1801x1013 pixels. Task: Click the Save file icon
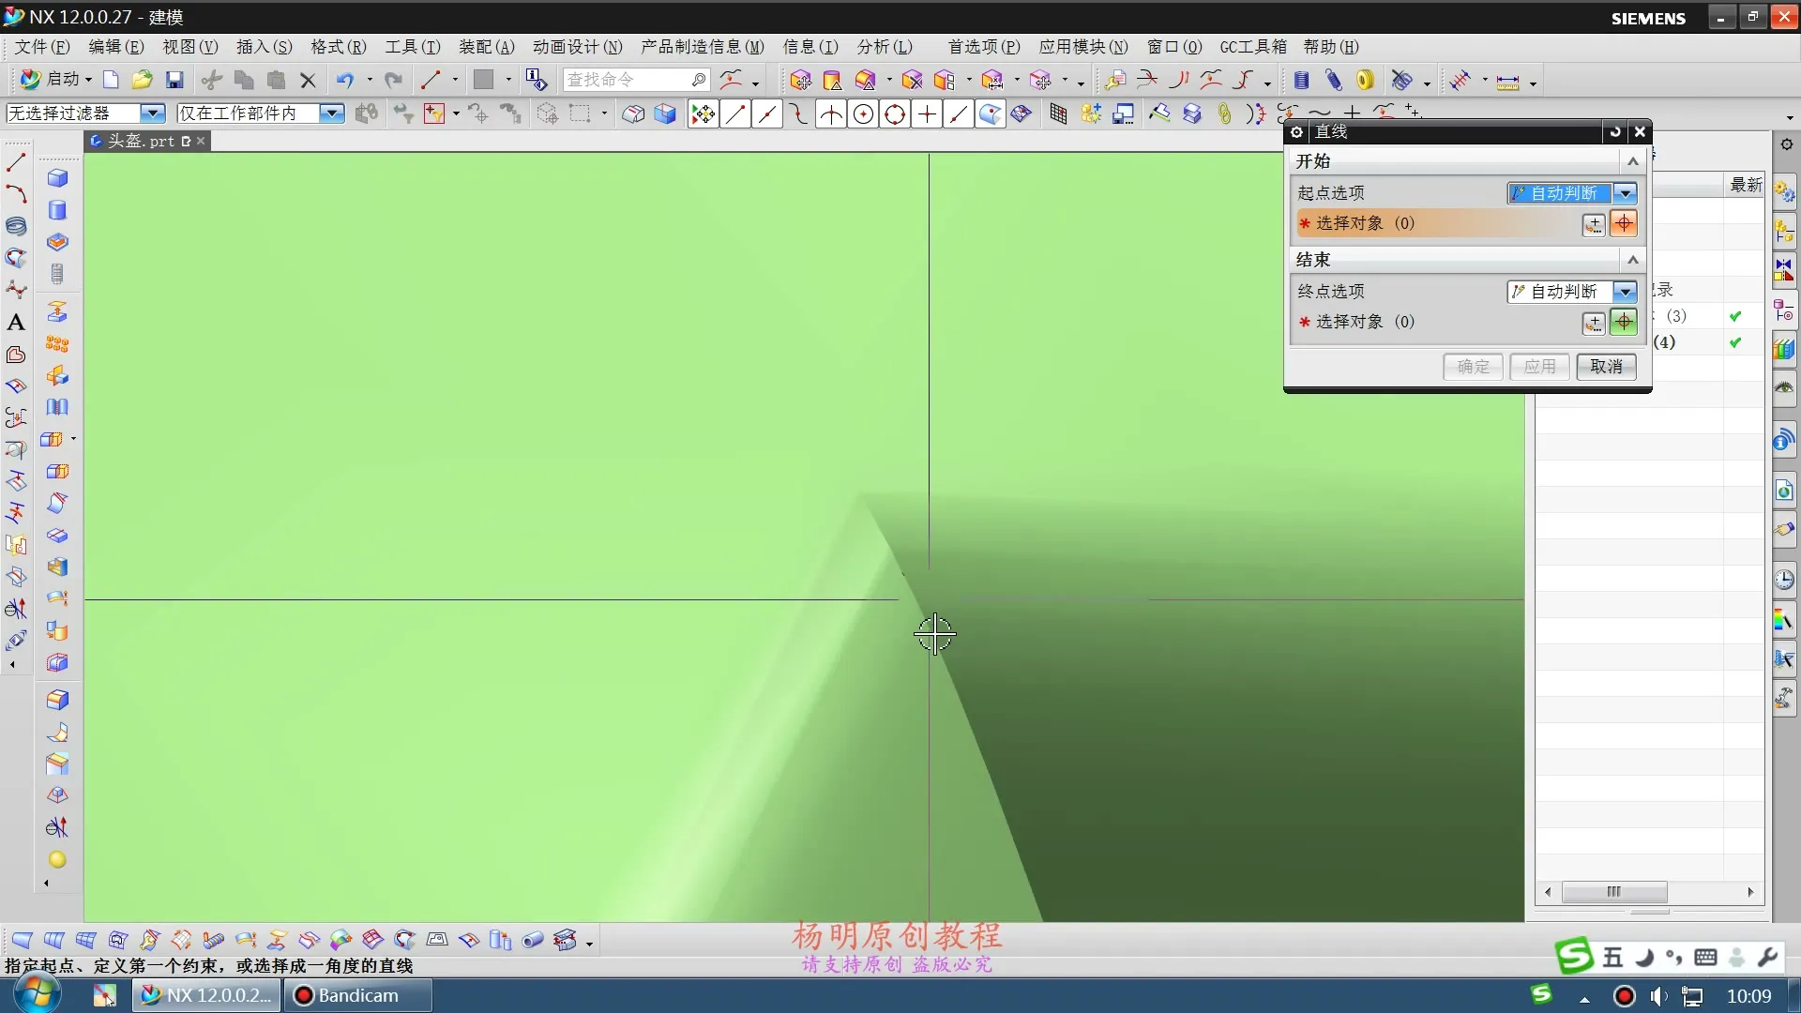174,81
